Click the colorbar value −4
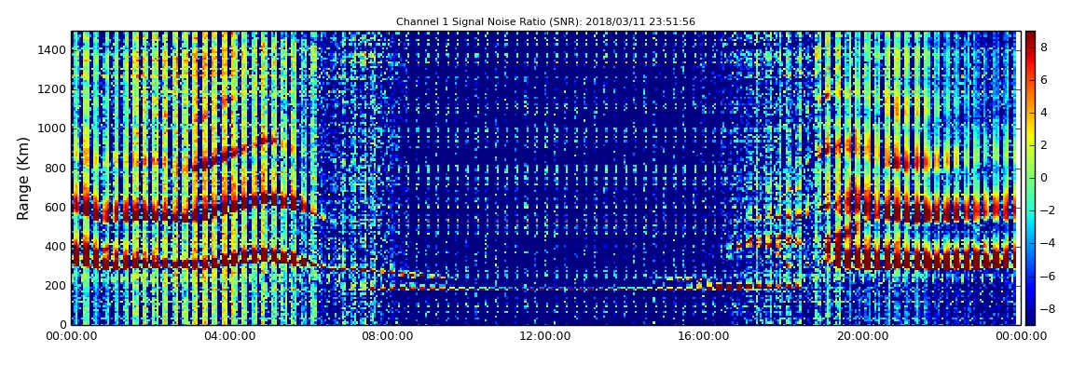 [1048, 243]
